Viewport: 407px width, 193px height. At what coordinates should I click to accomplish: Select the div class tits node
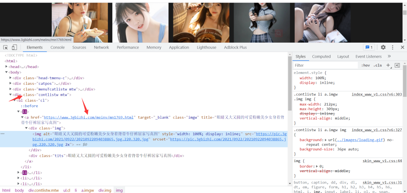(x=106, y=156)
